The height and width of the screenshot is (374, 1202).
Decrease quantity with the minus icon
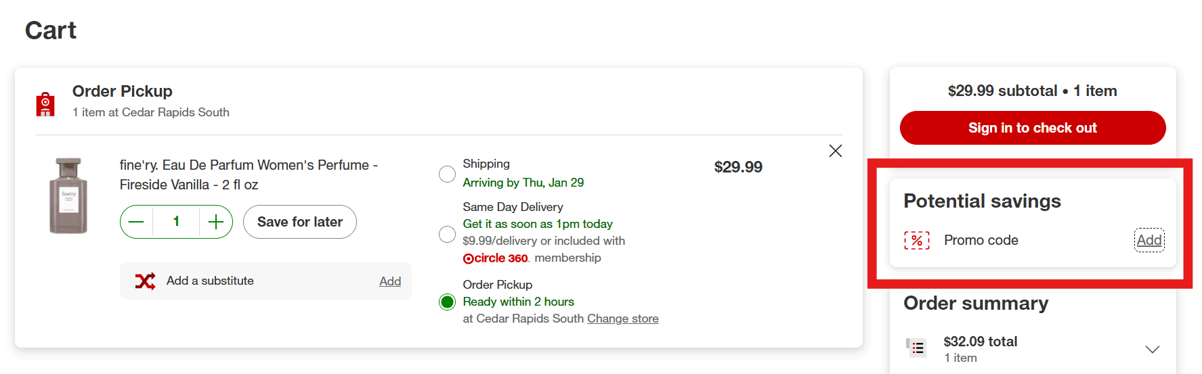(x=136, y=222)
